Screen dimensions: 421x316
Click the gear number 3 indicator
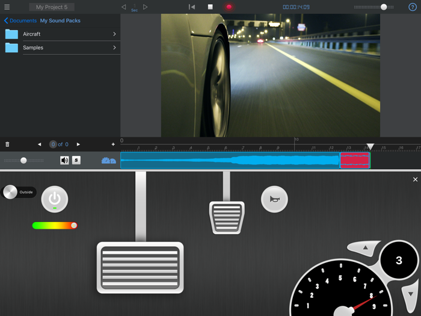click(399, 260)
